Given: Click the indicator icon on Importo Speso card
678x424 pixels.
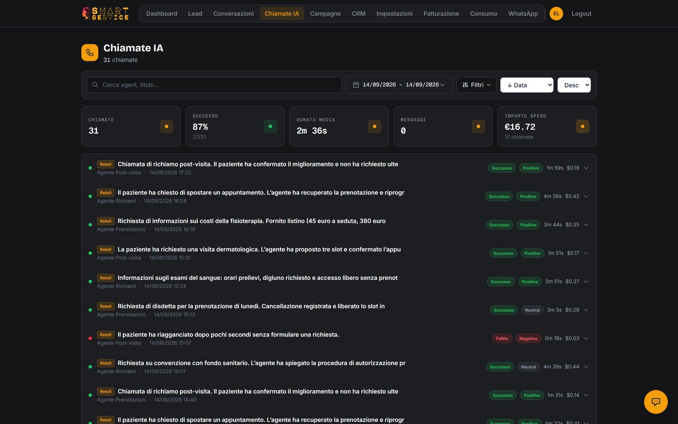Looking at the screenshot, I should (583, 126).
